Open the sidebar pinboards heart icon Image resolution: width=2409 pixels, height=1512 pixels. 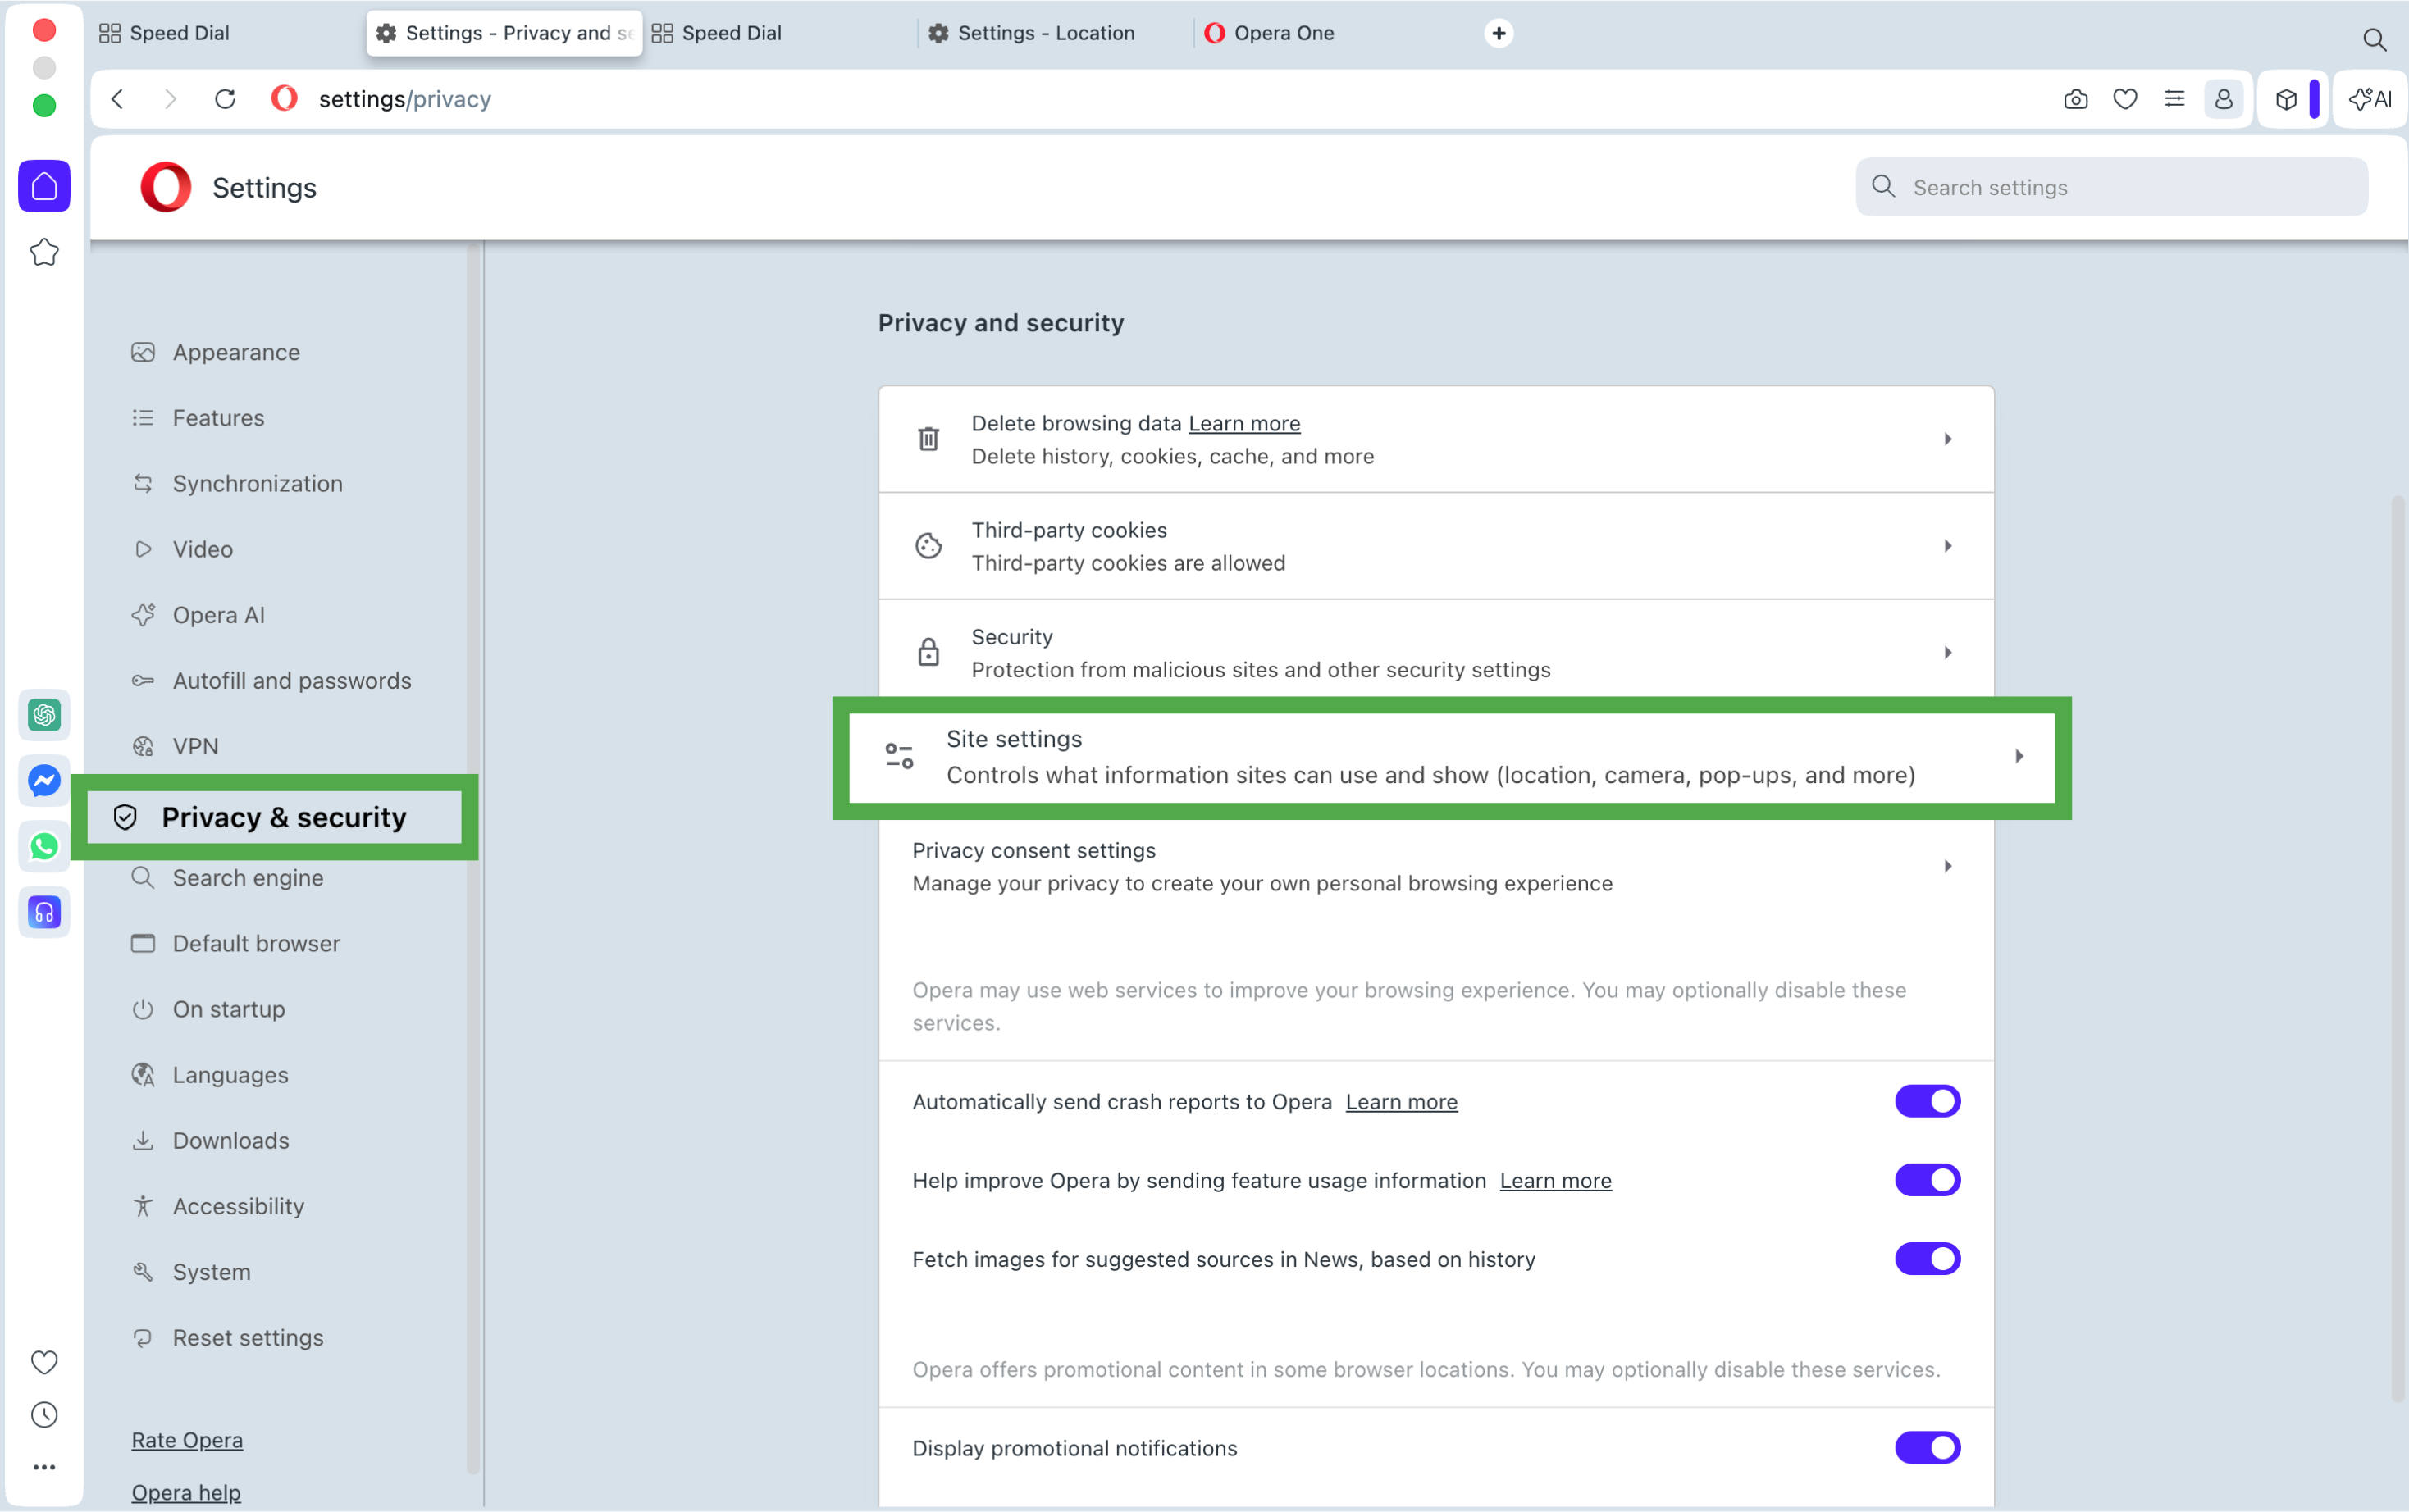44,1362
